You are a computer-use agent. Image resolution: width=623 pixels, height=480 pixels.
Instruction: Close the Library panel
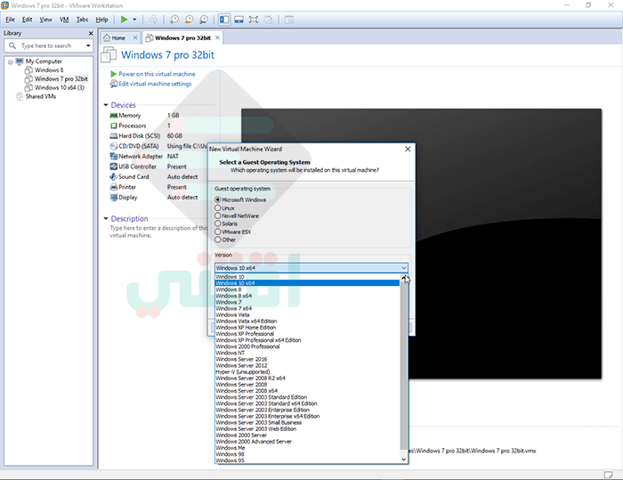coord(91,34)
